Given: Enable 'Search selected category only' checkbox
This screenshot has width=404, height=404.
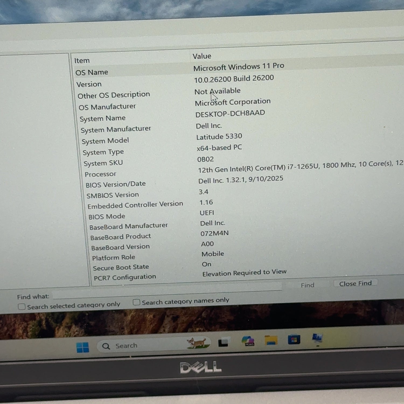Looking at the screenshot, I should click(x=22, y=307).
